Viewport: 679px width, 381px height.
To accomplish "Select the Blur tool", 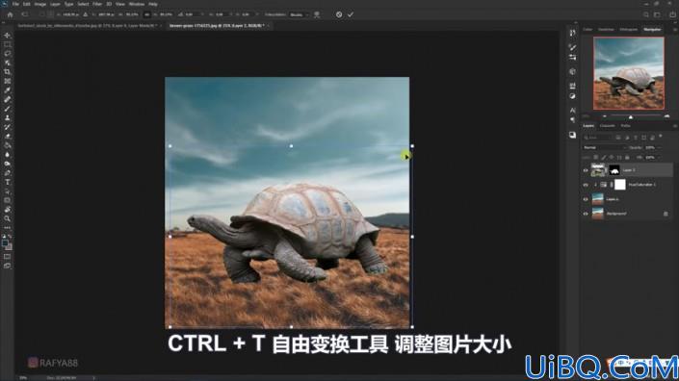I will [8, 154].
